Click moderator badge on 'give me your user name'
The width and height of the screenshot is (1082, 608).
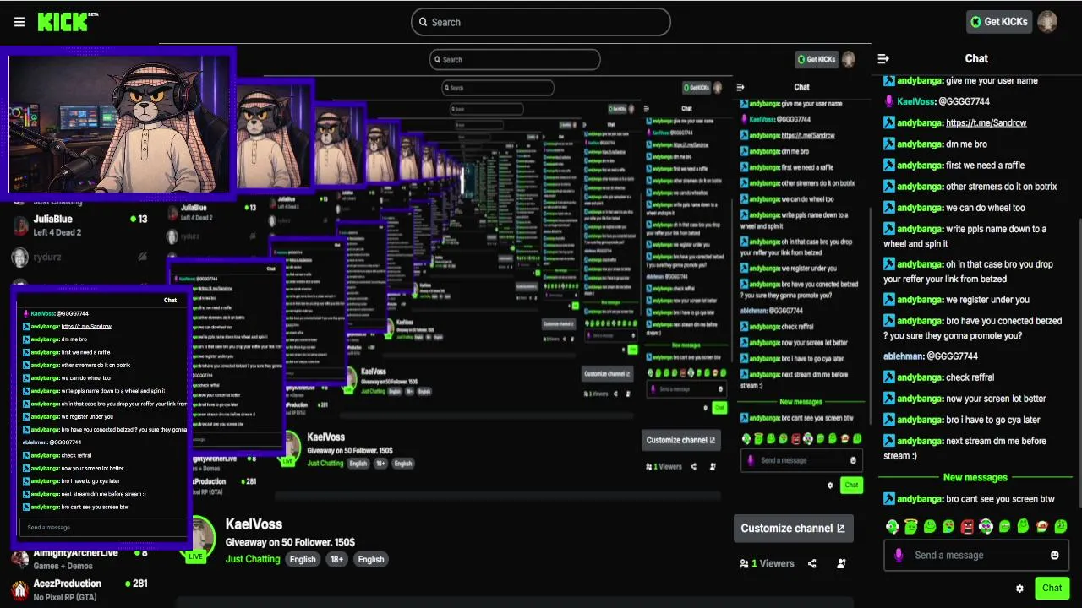click(889, 80)
